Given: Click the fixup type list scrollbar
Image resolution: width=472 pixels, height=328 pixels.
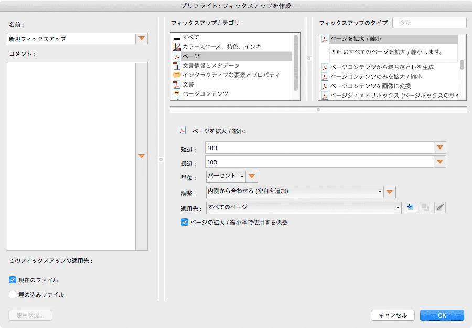Looking at the screenshot, I should (462, 65).
